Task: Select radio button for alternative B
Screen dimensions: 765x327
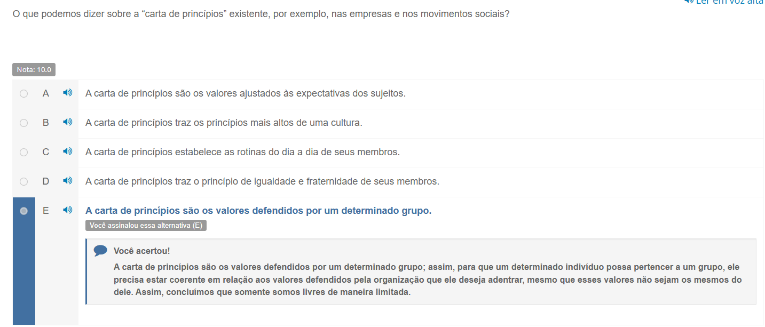Action: (x=23, y=123)
